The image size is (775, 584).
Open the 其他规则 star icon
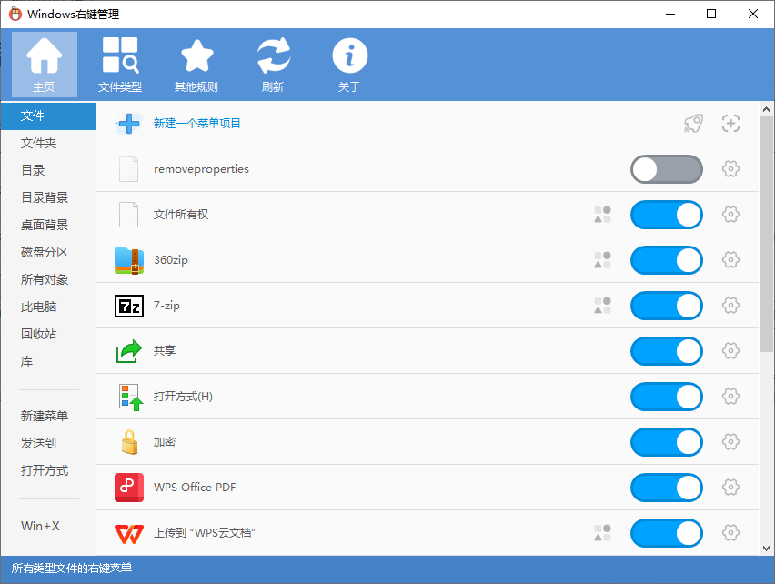click(x=196, y=65)
